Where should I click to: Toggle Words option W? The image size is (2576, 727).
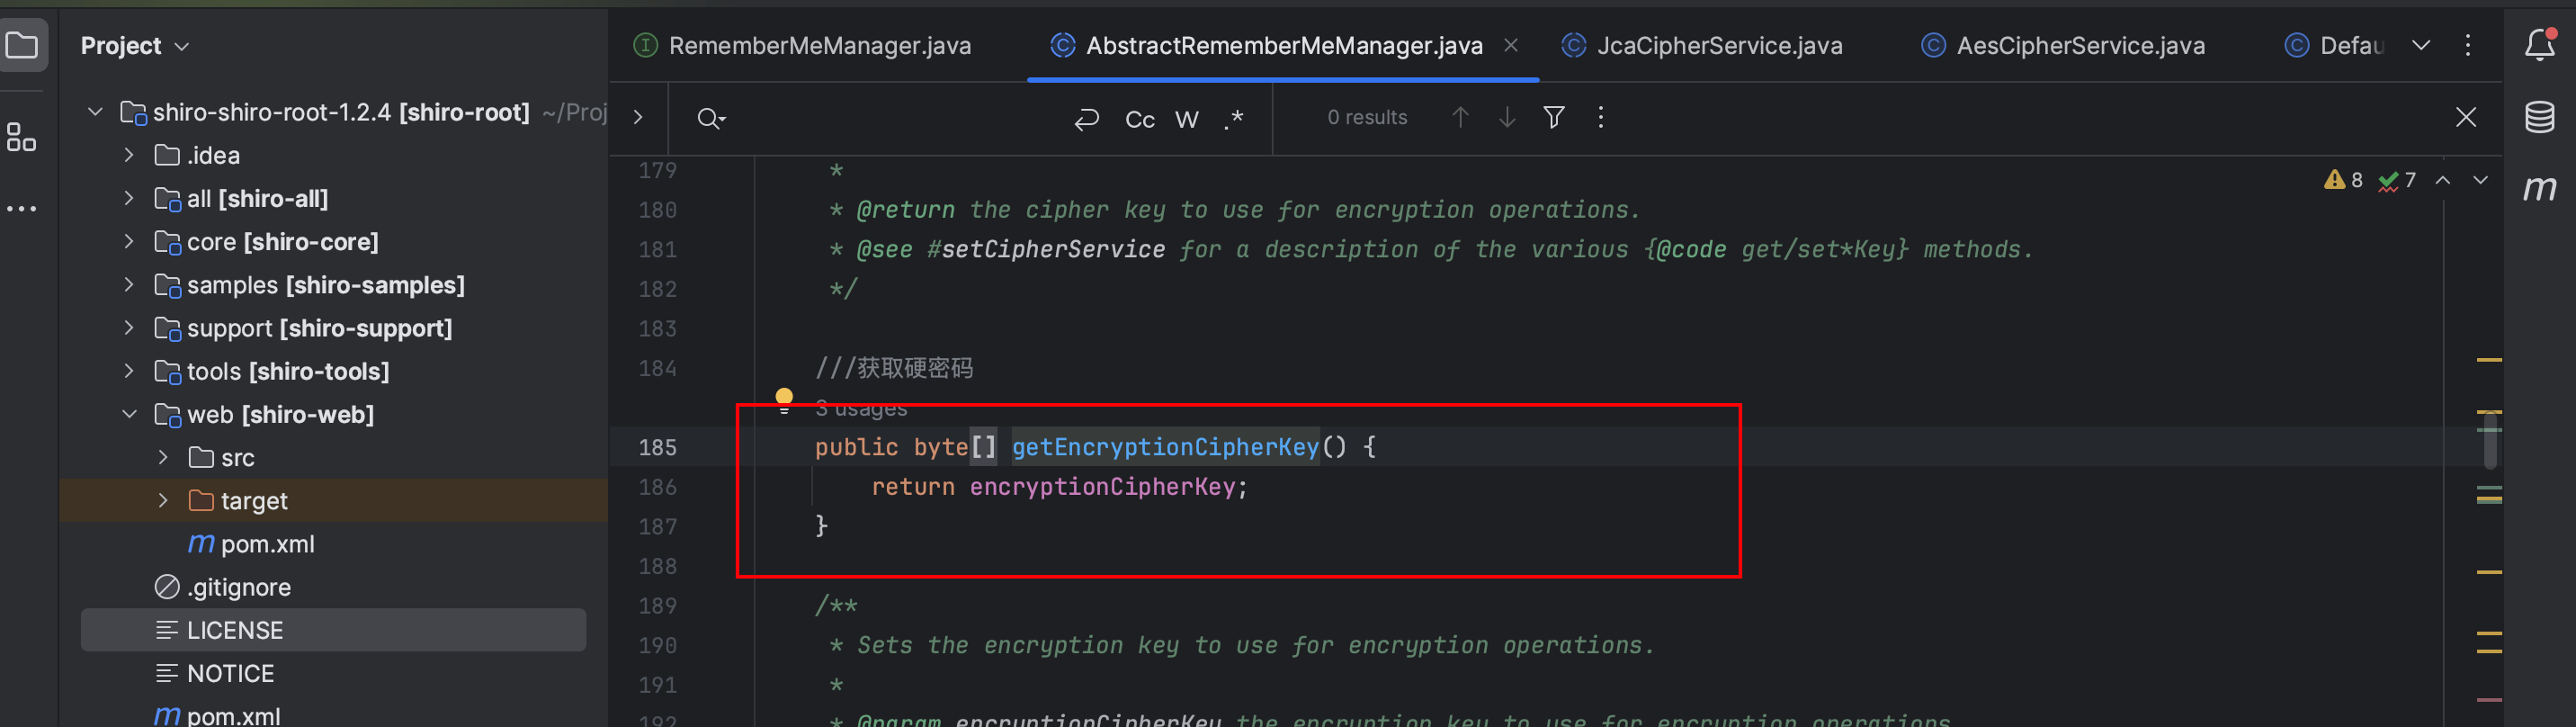(x=1187, y=119)
